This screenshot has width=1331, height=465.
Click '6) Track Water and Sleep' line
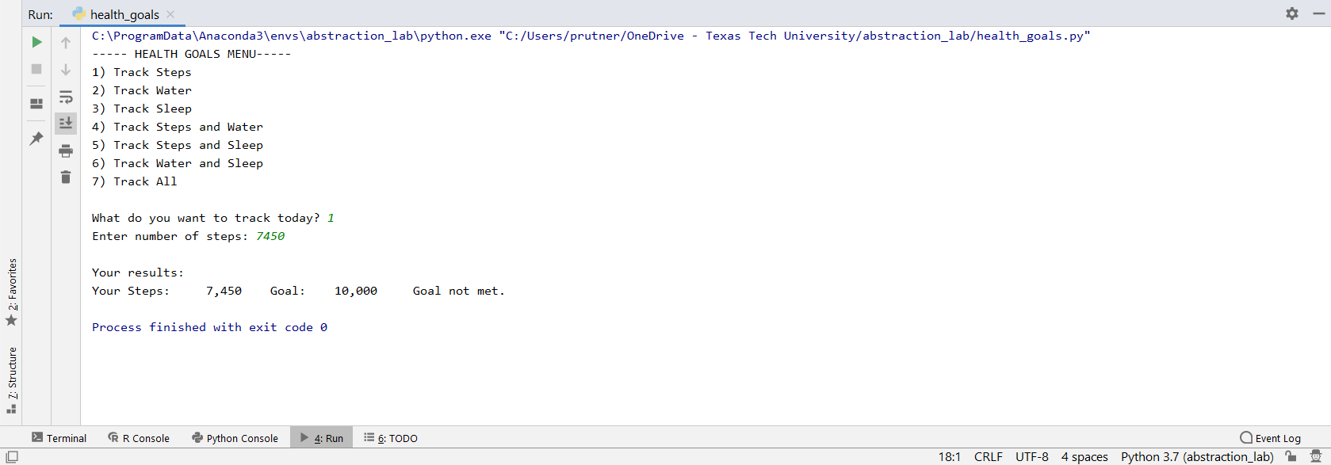(x=178, y=163)
